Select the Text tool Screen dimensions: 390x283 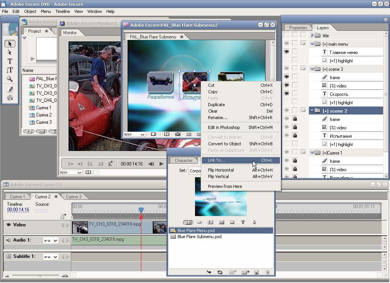(10, 61)
